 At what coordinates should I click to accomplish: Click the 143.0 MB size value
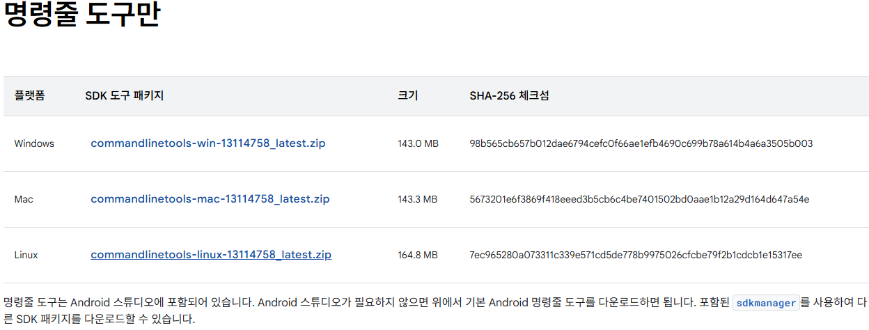(x=418, y=143)
